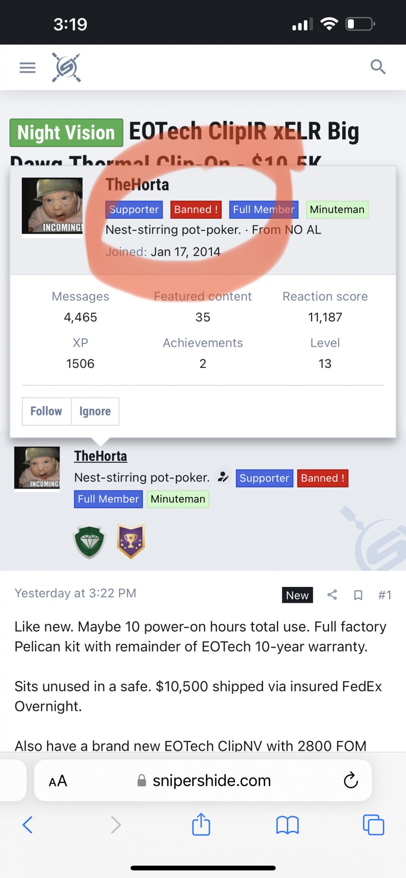Viewport: 406px width, 878px height.
Task: Open the AA reader view options
Action: click(58, 781)
